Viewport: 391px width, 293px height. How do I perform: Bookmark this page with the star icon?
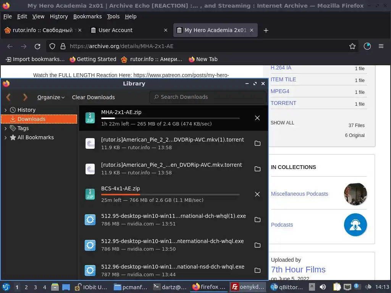tap(352, 46)
